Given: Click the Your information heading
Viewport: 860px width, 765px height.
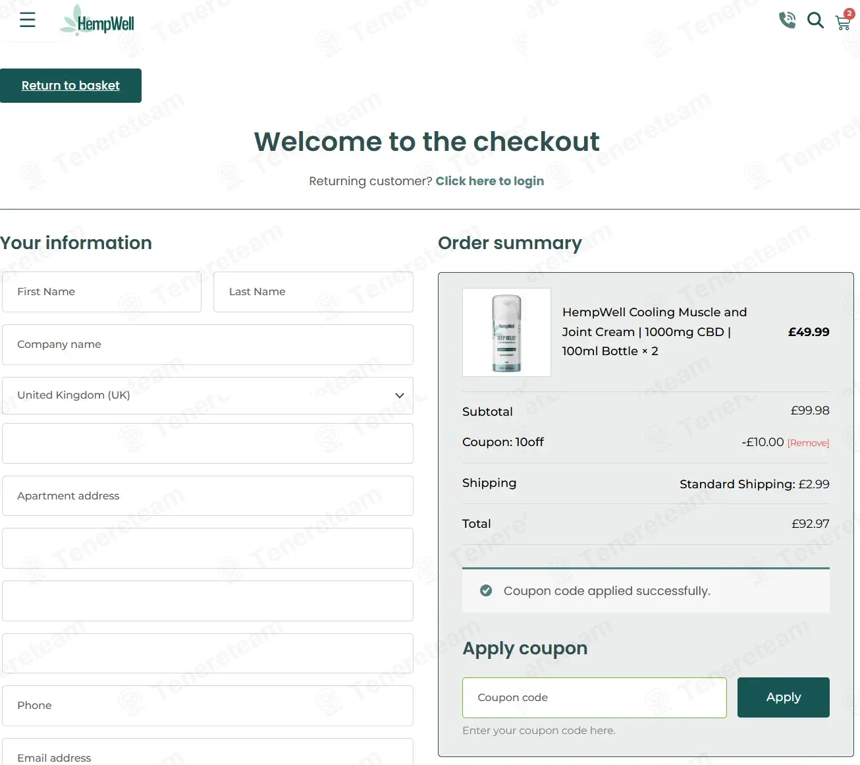Looking at the screenshot, I should [76, 243].
